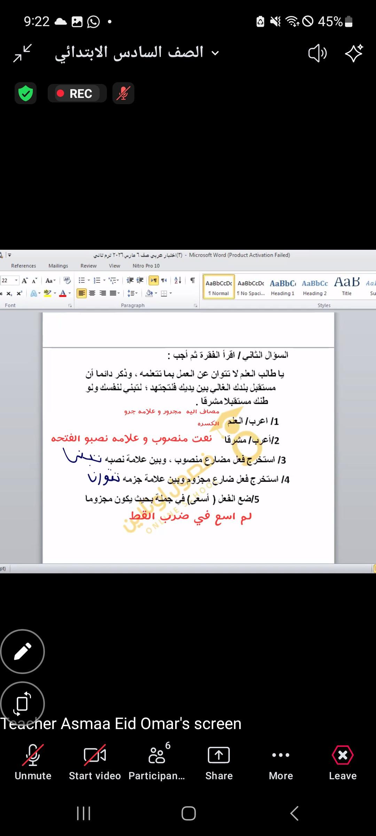Open the pencil annotate button
This screenshot has width=376, height=836.
tap(23, 651)
